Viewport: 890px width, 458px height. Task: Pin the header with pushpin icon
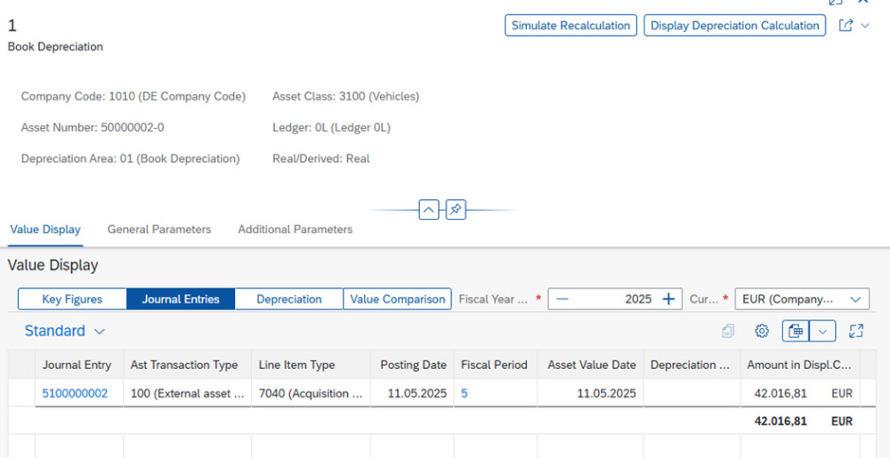[x=456, y=210]
